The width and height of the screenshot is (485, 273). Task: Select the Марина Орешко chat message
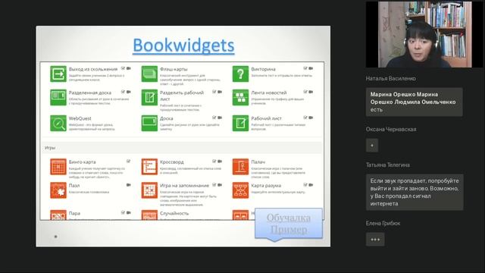click(415, 102)
